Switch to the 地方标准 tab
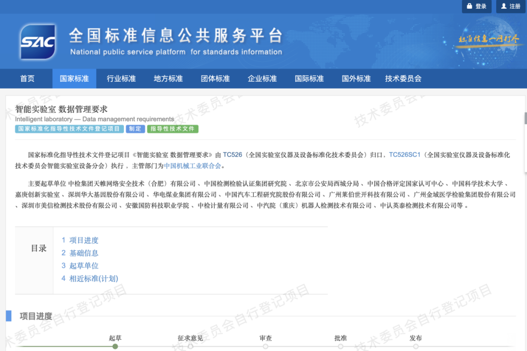 (x=168, y=78)
